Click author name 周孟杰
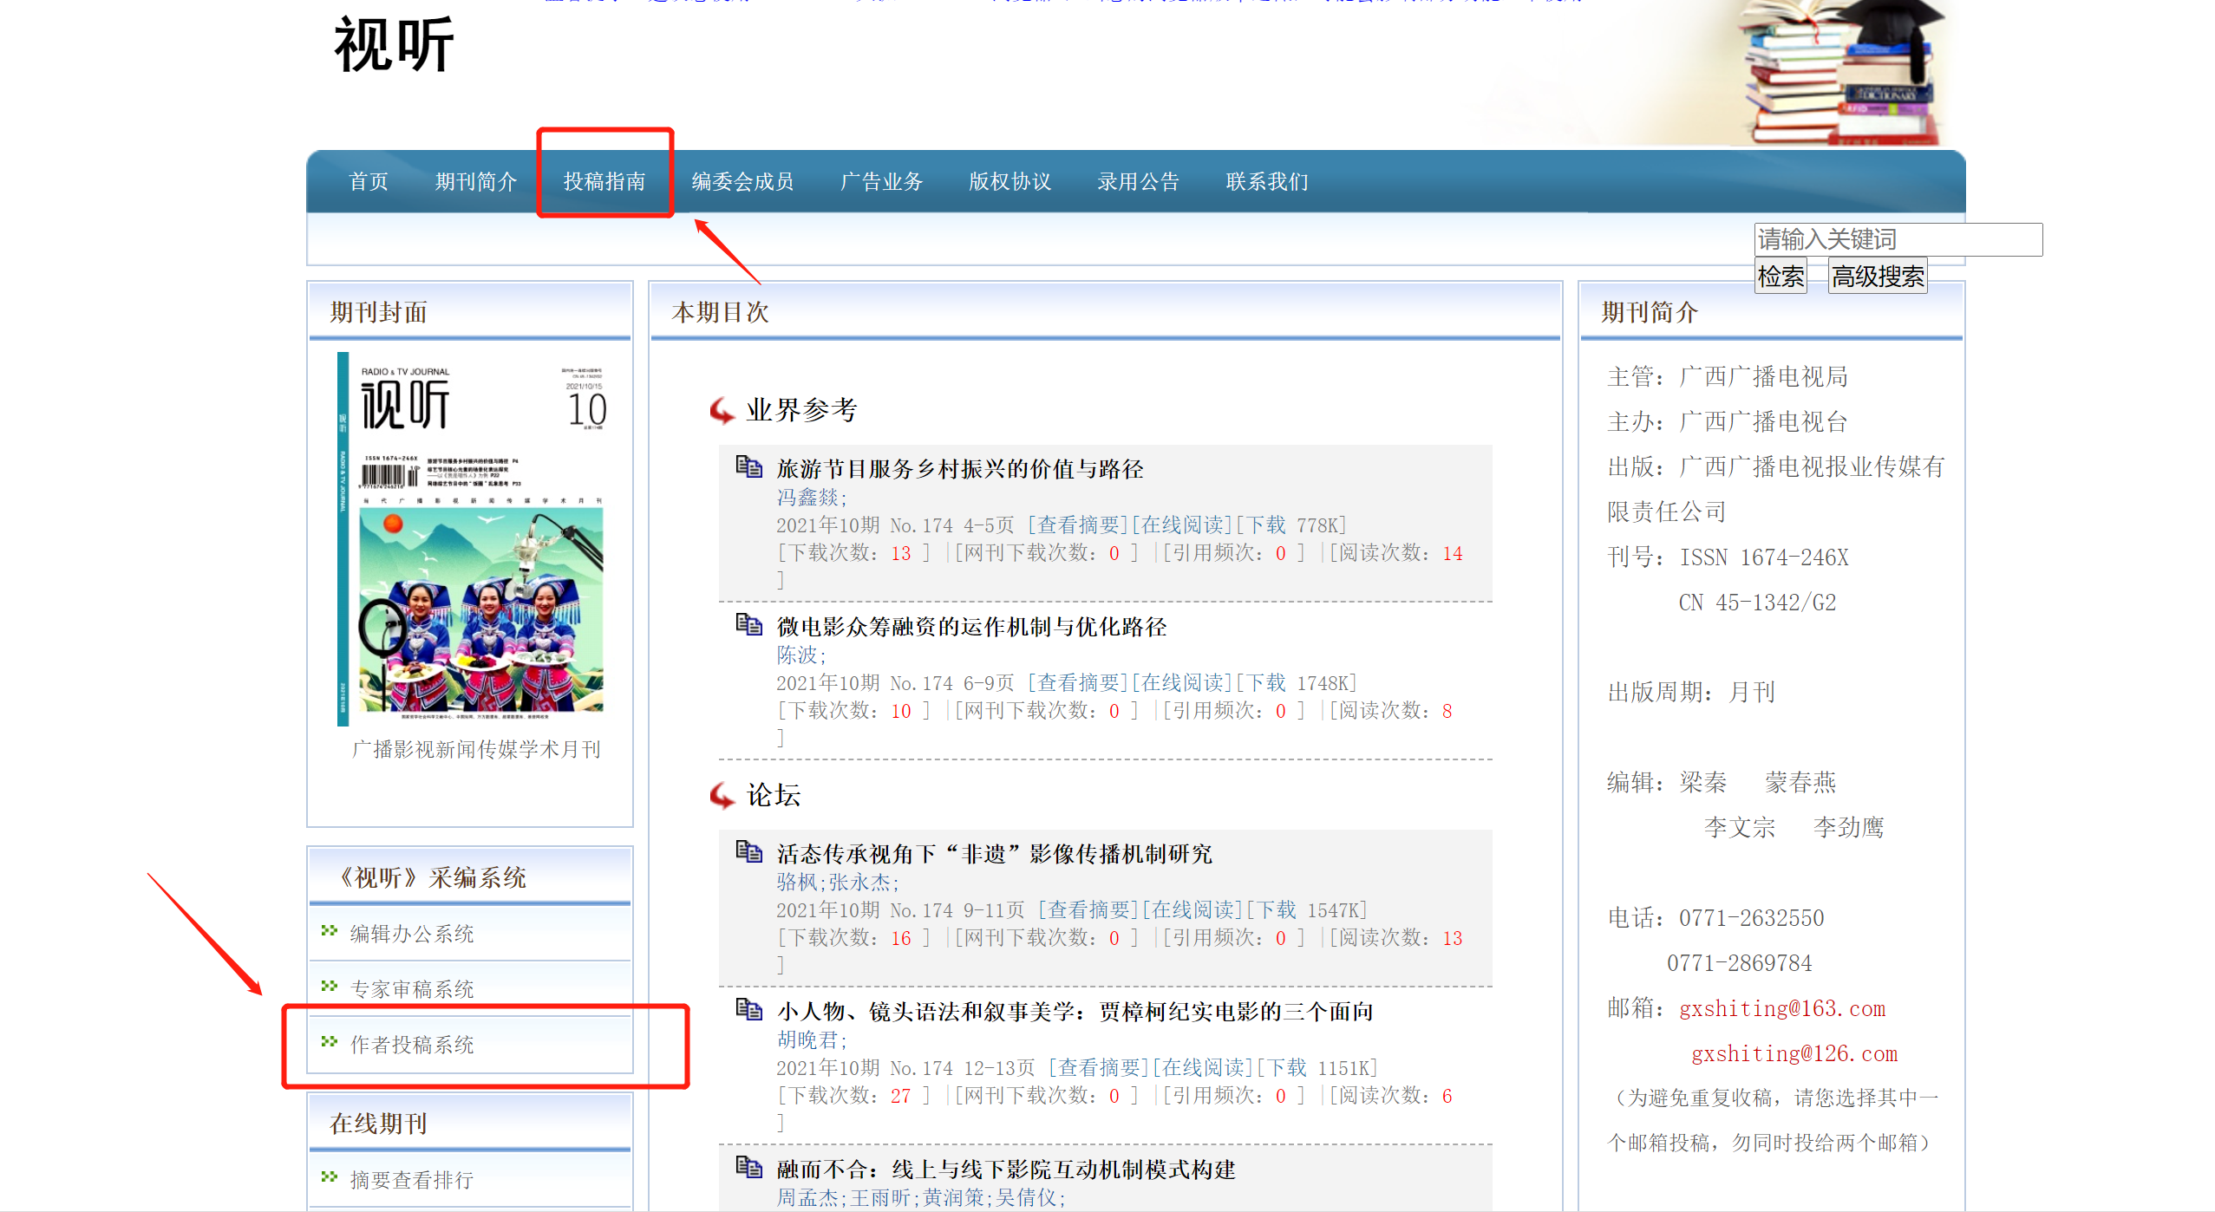The width and height of the screenshot is (2215, 1212). click(x=807, y=1197)
